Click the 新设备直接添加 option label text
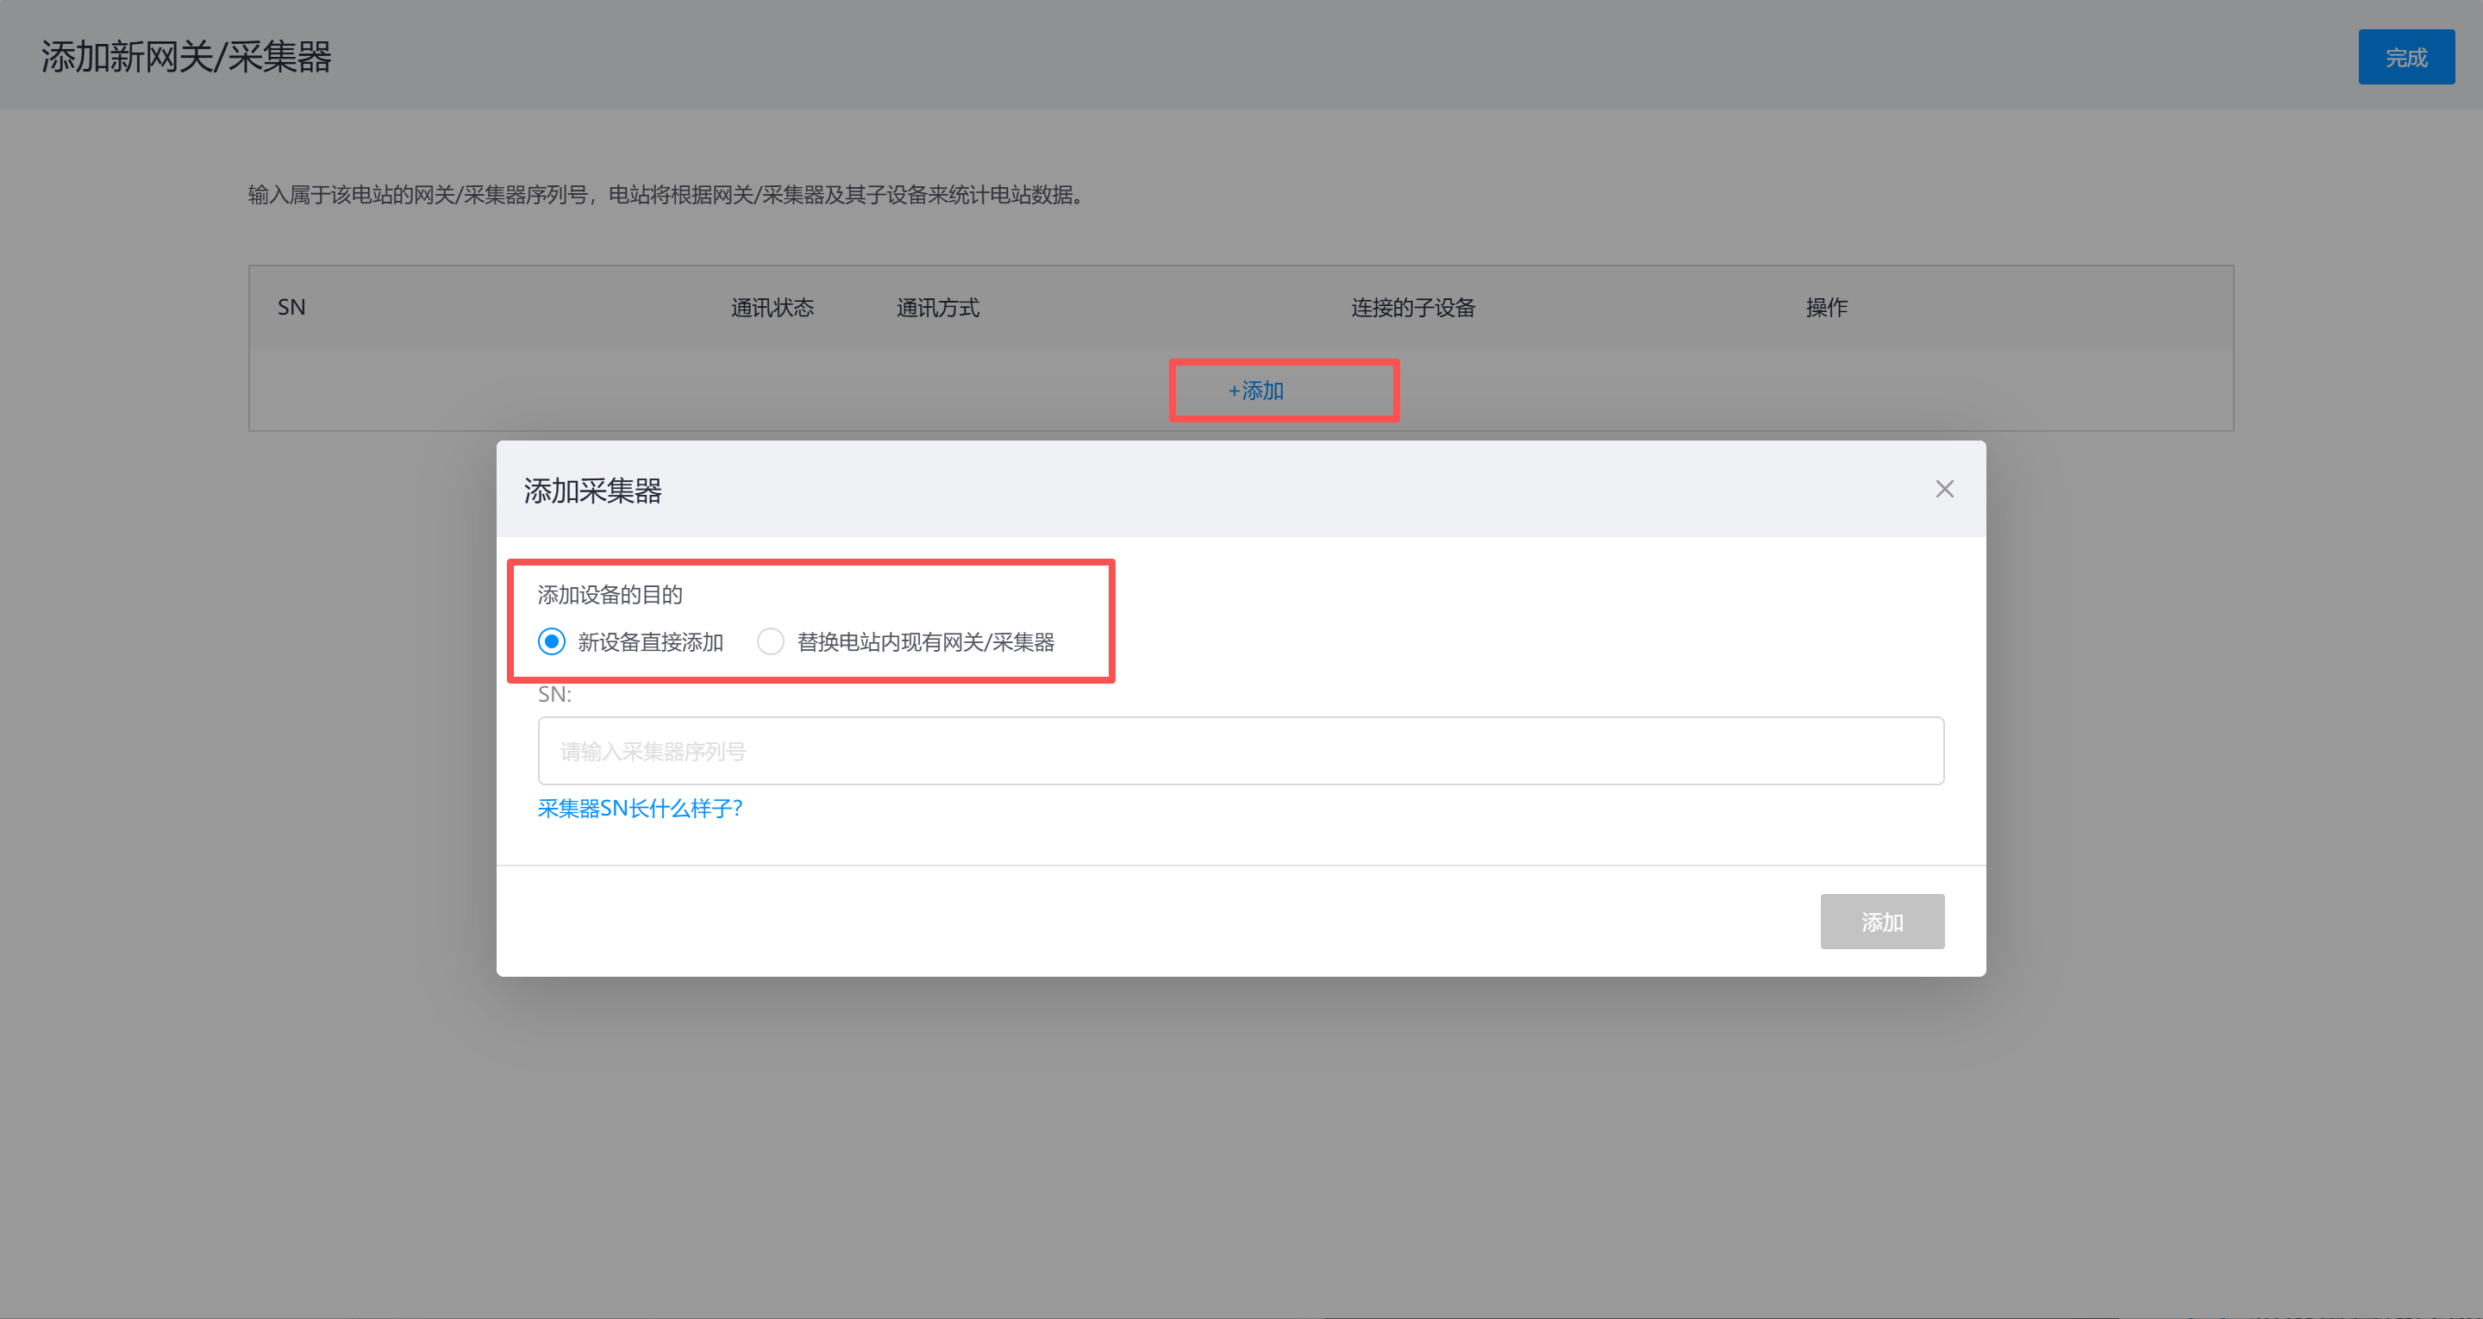The image size is (2483, 1319). pyautogui.click(x=650, y=642)
